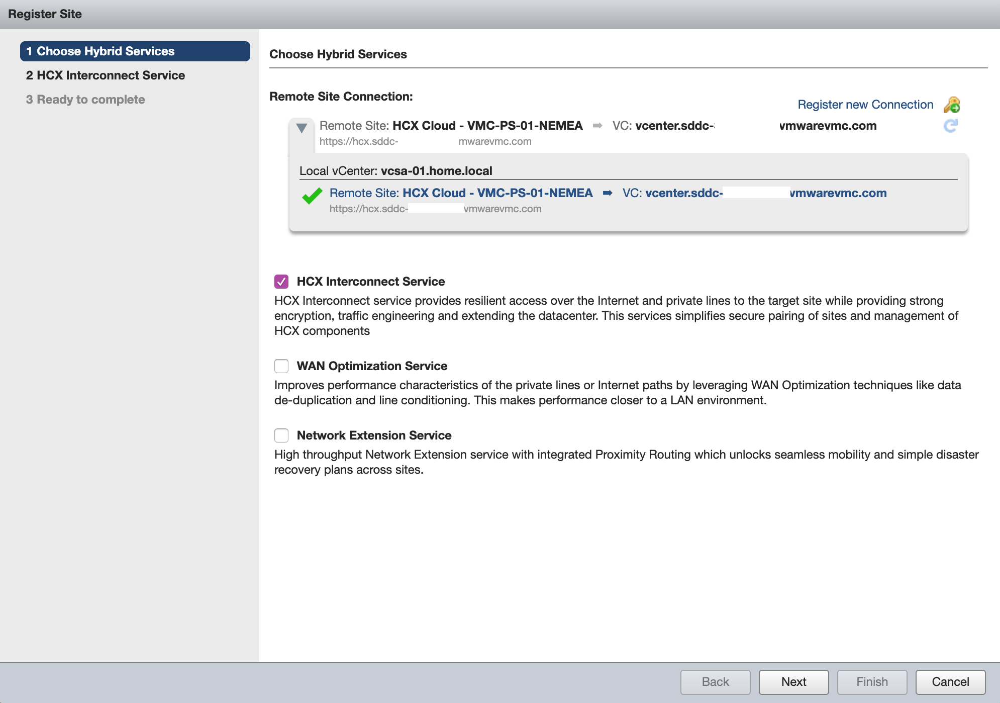The width and height of the screenshot is (1000, 703).
Task: Click the refresh connection icon
Action: pyautogui.click(x=950, y=126)
